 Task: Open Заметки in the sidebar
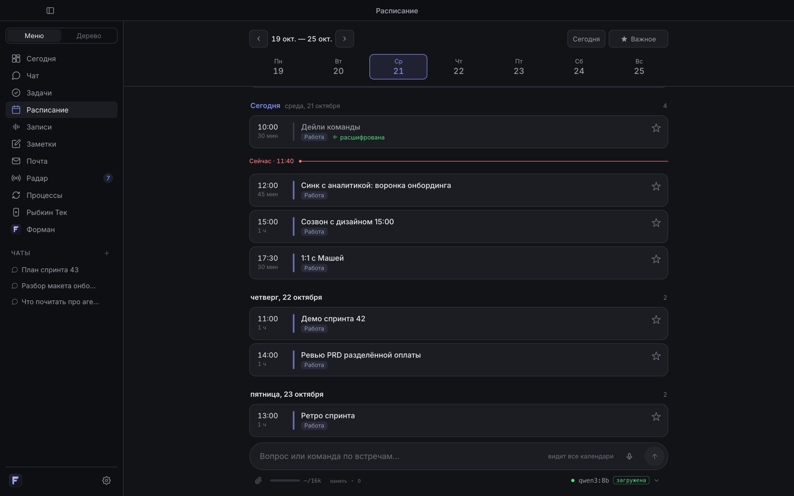click(62, 144)
